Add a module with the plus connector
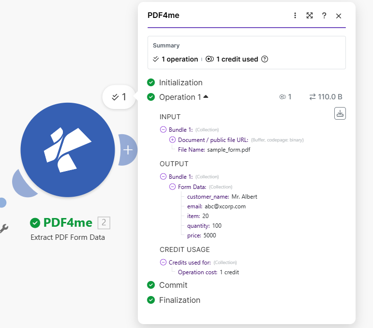 (x=128, y=150)
